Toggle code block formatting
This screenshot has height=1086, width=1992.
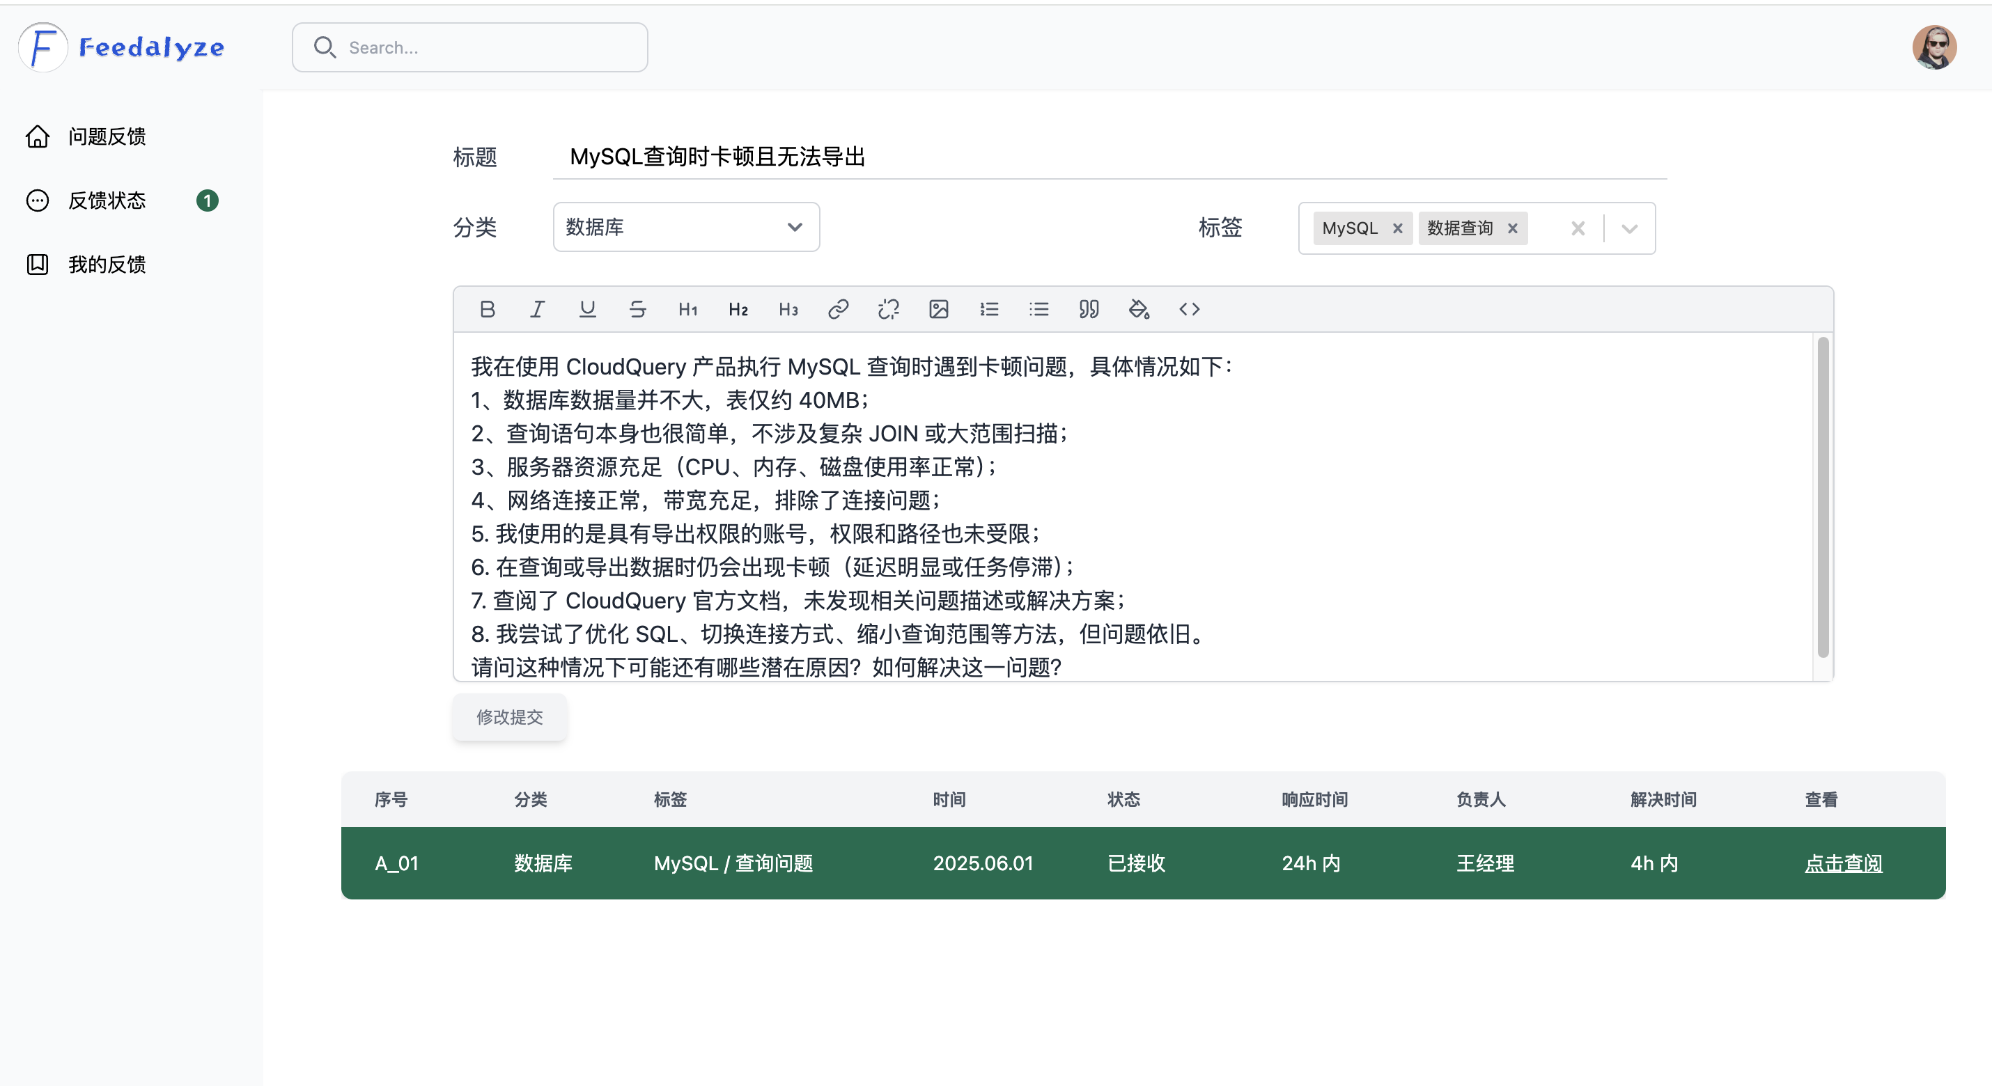click(1190, 309)
